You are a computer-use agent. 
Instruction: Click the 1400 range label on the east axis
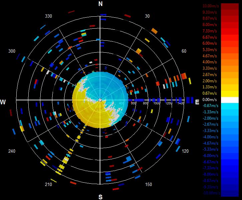point(181,103)
